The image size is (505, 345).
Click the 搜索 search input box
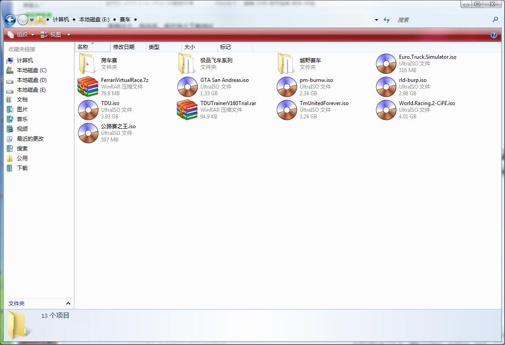coord(441,20)
